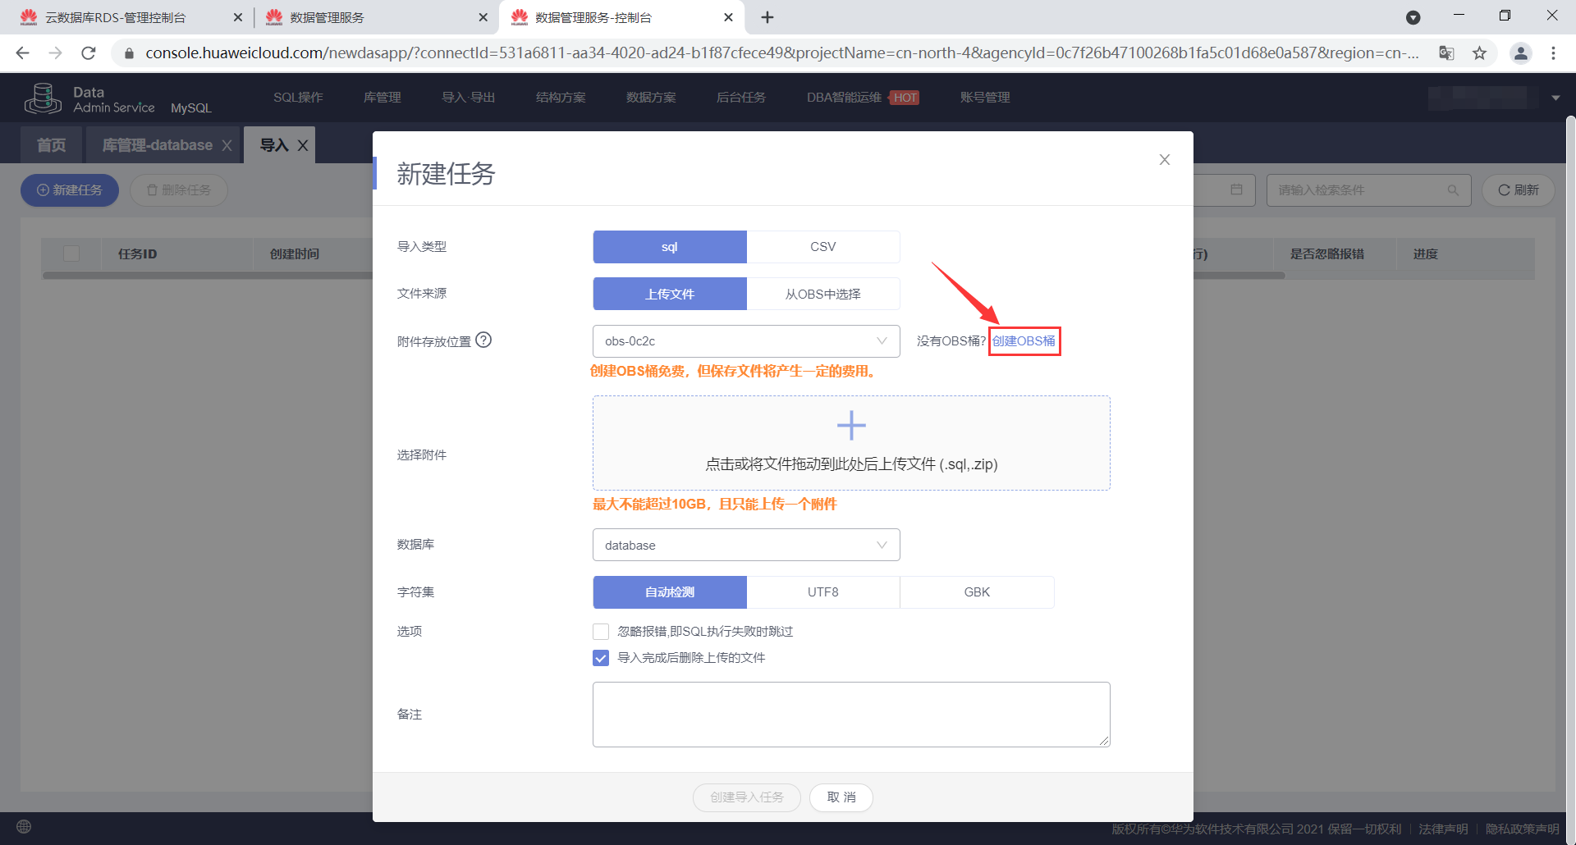Image resolution: width=1576 pixels, height=845 pixels.
Task: Click the globe language icon at bottom left
Action: 24,826
